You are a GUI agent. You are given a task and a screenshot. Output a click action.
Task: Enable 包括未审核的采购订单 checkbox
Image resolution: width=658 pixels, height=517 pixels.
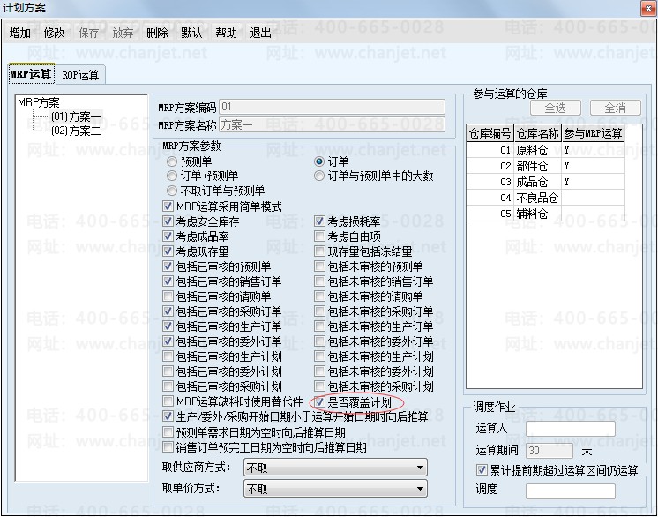(319, 311)
